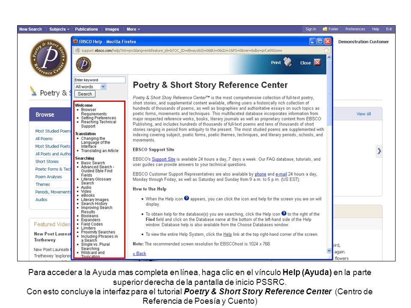The height and width of the screenshot is (308, 411).
Task: Click the Enter keyword input field
Action: pos(100,80)
